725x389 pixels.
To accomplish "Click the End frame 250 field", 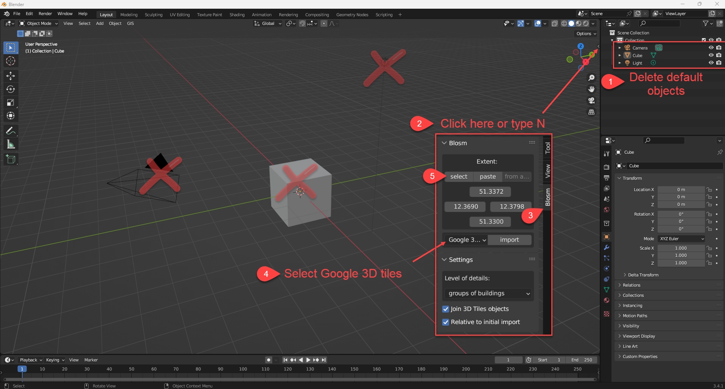I will (582, 360).
